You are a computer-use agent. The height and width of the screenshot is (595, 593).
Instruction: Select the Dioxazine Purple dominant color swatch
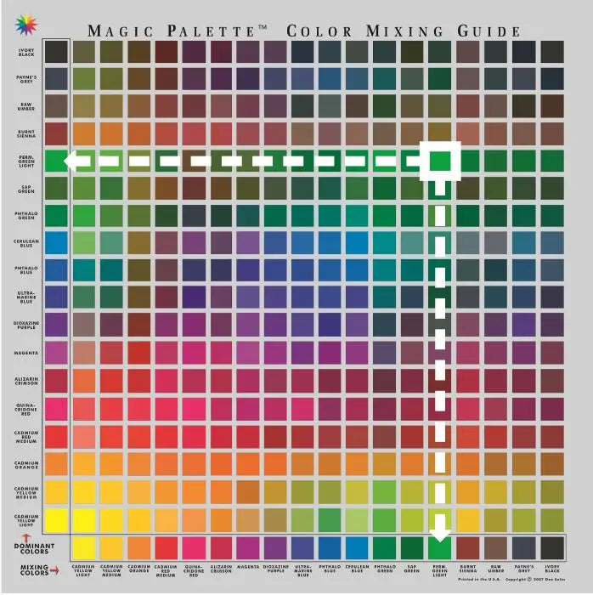click(56, 325)
